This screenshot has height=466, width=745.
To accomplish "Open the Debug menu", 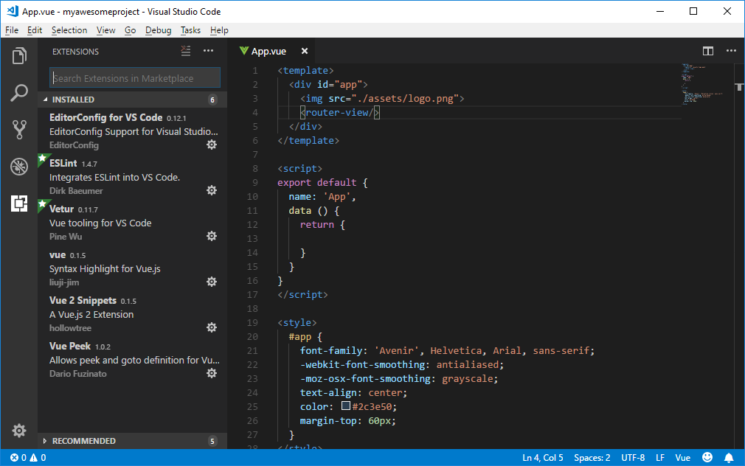I will [x=158, y=30].
